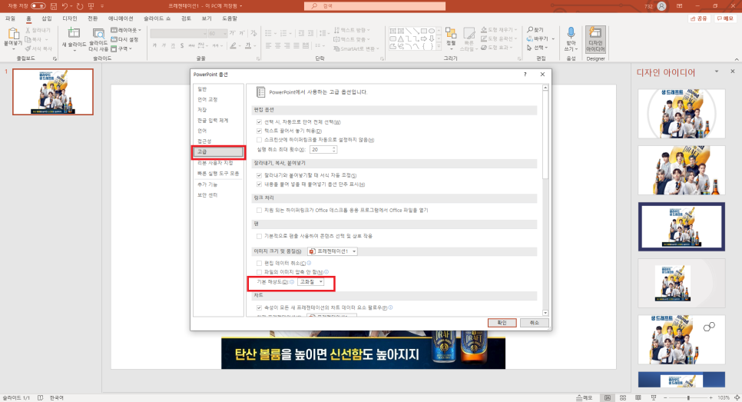Click the ribbon display options icon
Viewport: 742px width, 402px height.
coord(680,6)
